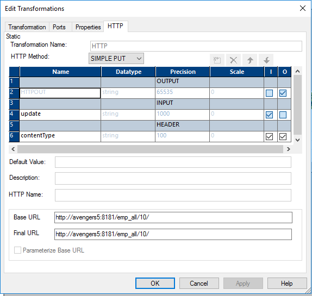Click the Datatype column header

[x=128, y=72]
